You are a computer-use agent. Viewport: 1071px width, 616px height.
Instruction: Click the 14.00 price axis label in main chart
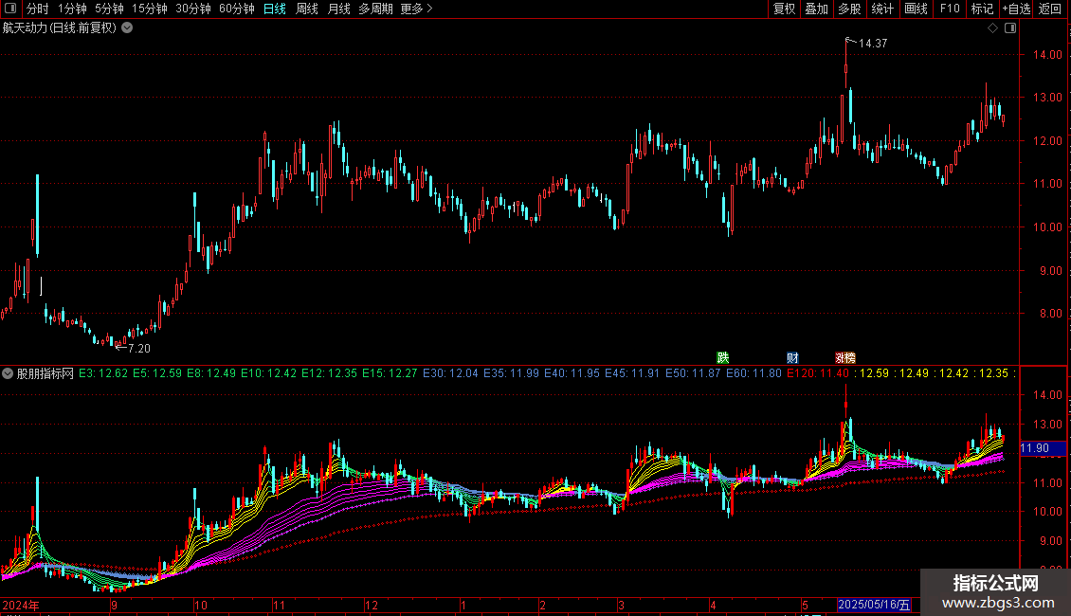coord(1047,55)
